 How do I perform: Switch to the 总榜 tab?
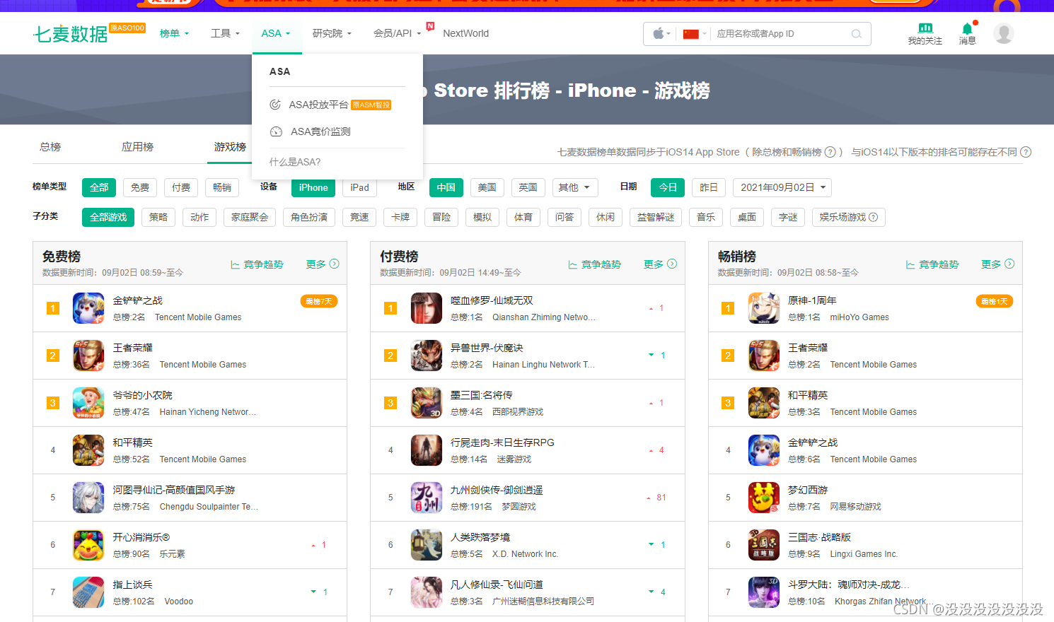click(50, 146)
